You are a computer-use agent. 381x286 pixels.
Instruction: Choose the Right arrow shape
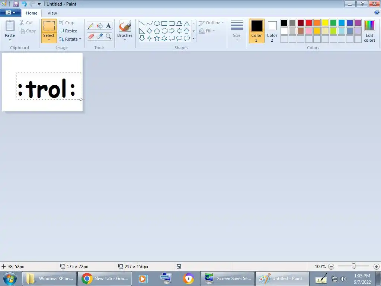[172, 31]
